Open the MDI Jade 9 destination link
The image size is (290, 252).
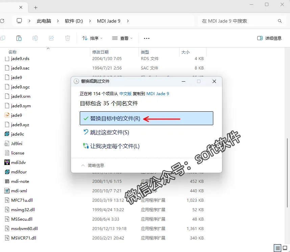[158, 93]
